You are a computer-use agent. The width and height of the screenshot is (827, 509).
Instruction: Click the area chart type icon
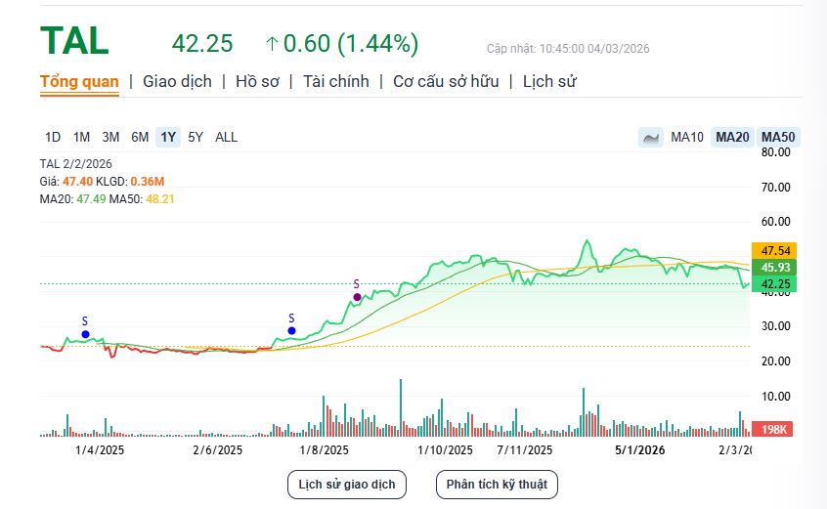click(x=650, y=138)
